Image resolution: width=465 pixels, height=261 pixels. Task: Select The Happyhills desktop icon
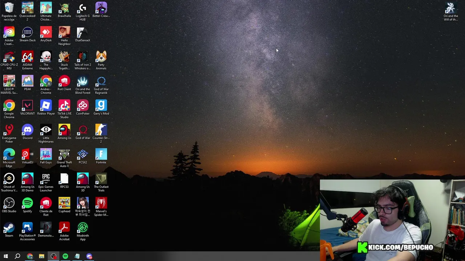click(x=46, y=60)
